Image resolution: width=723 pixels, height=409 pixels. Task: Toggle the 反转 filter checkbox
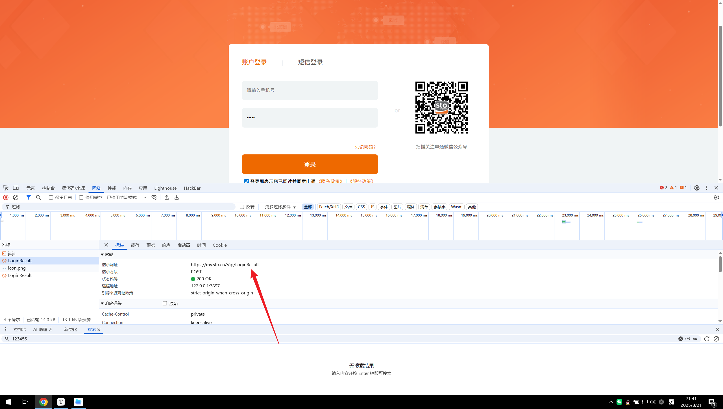pyautogui.click(x=242, y=207)
